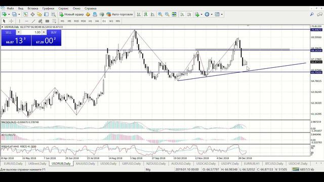Open the Strategy Tester magnifier icon
The image size is (324, 182).
[x=54, y=14]
